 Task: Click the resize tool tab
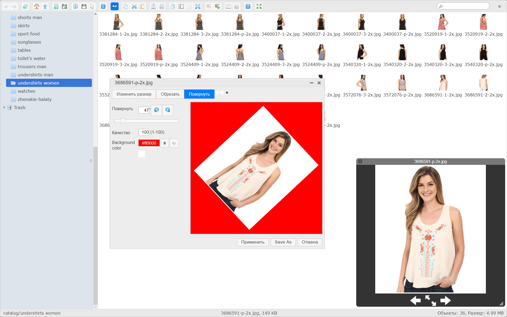(x=134, y=94)
